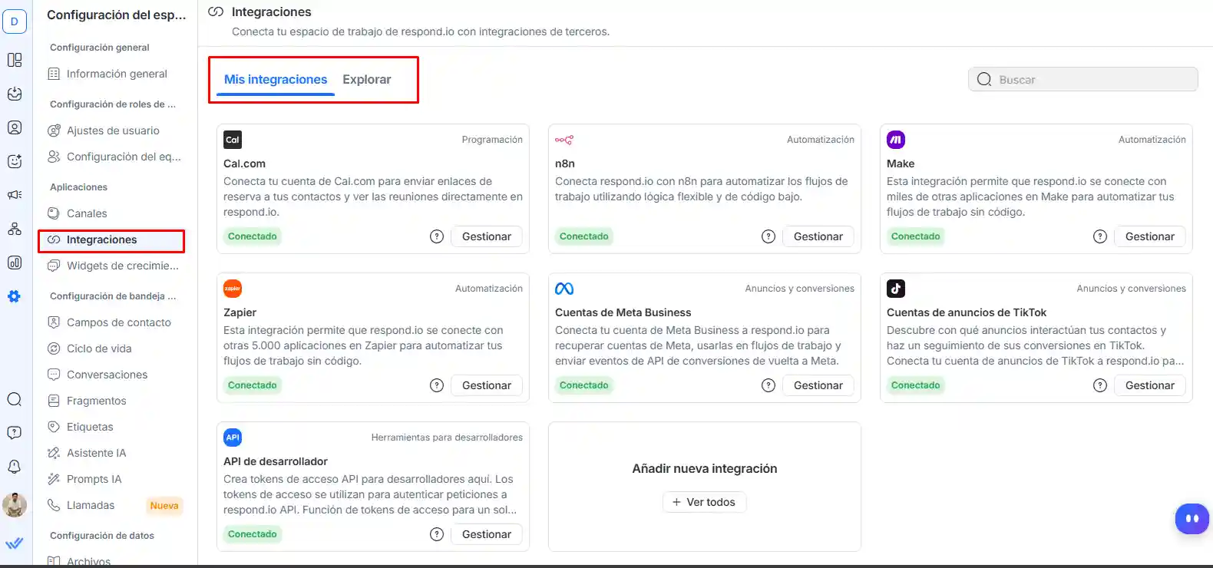Switch to Mis integraciones tab
The height and width of the screenshot is (568, 1213).
click(276, 80)
